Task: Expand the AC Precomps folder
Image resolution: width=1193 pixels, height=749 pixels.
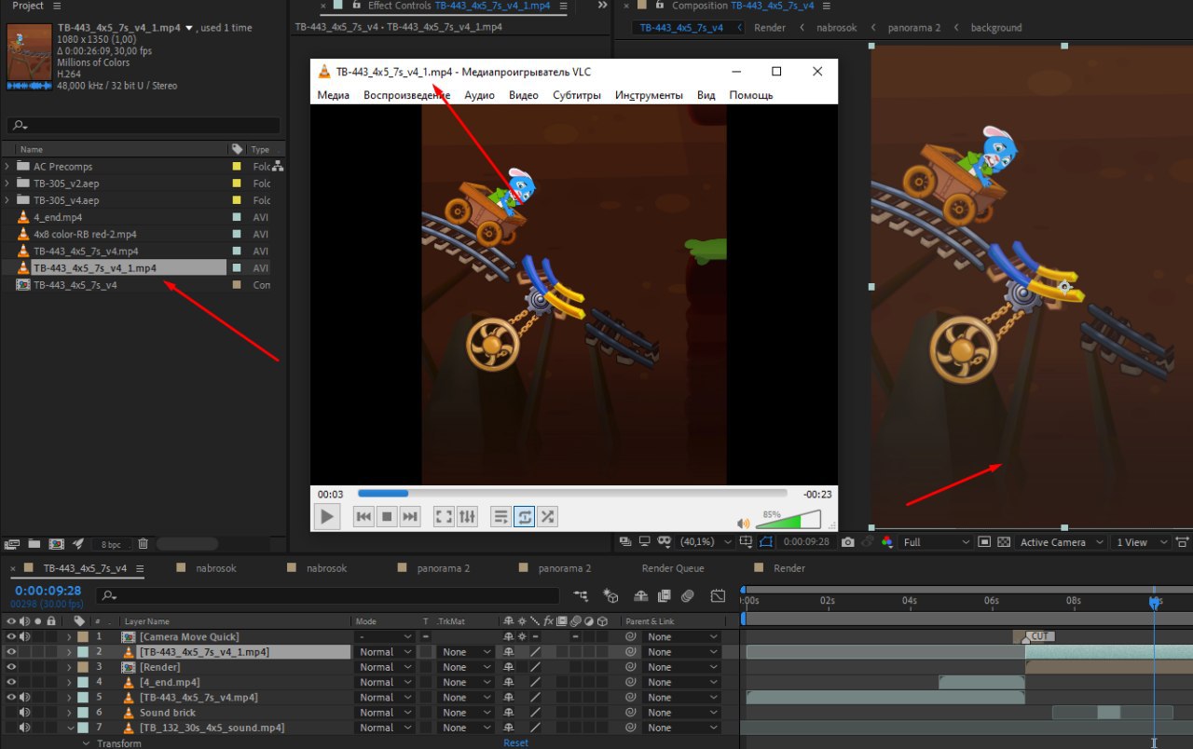Action: pyautogui.click(x=7, y=167)
